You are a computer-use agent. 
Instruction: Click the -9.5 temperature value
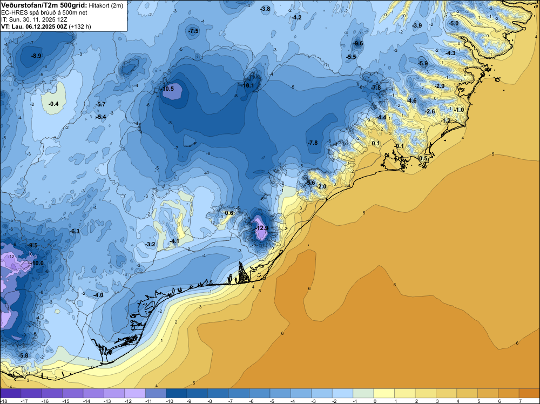click(x=33, y=246)
